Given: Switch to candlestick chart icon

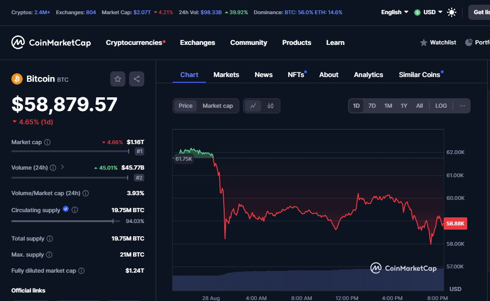Looking at the screenshot, I should [271, 106].
